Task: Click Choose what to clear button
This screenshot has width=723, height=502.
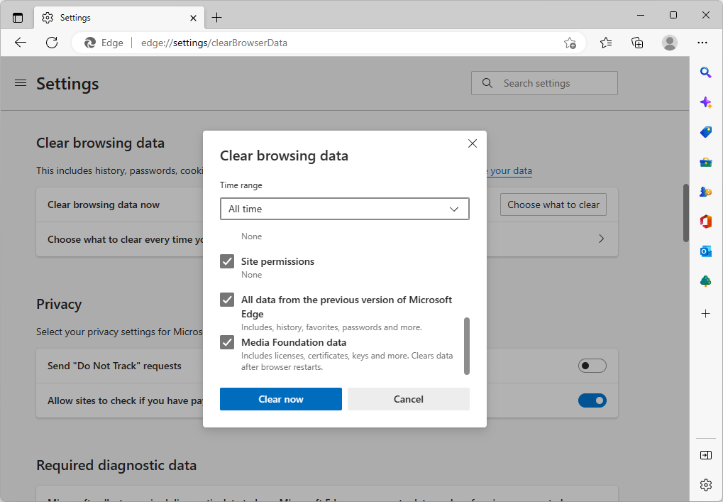Action: (x=553, y=205)
